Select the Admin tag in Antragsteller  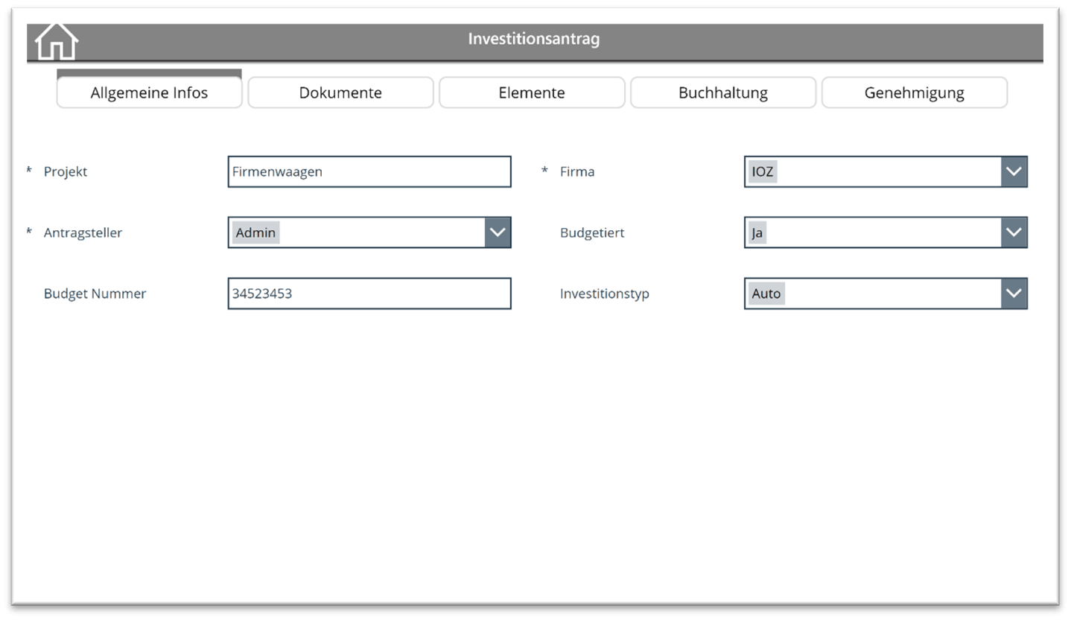pyautogui.click(x=255, y=232)
